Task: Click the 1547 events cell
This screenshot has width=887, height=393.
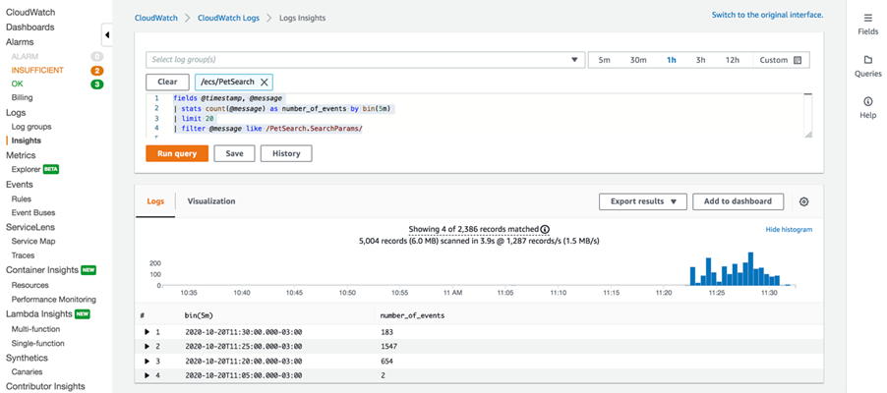Action: click(x=389, y=347)
